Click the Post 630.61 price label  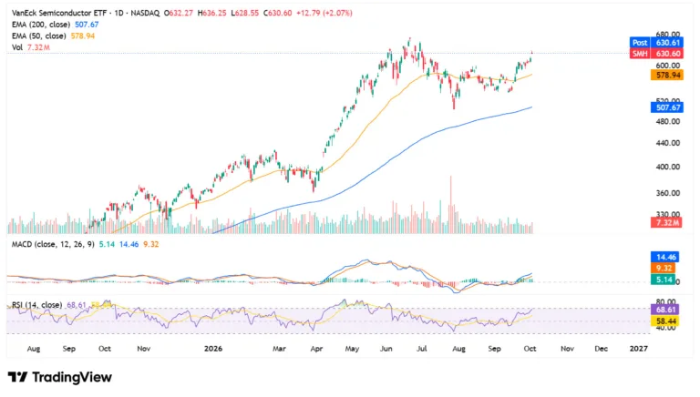click(656, 43)
